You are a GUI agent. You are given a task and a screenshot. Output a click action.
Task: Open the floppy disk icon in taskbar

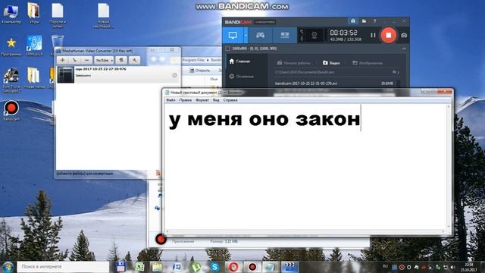pyautogui.click(x=120, y=266)
